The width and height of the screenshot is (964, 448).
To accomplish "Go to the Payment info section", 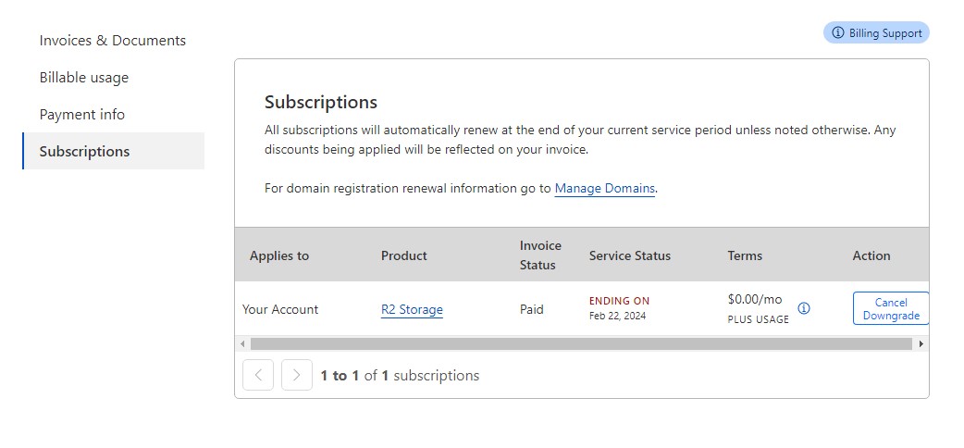I will coord(82,115).
